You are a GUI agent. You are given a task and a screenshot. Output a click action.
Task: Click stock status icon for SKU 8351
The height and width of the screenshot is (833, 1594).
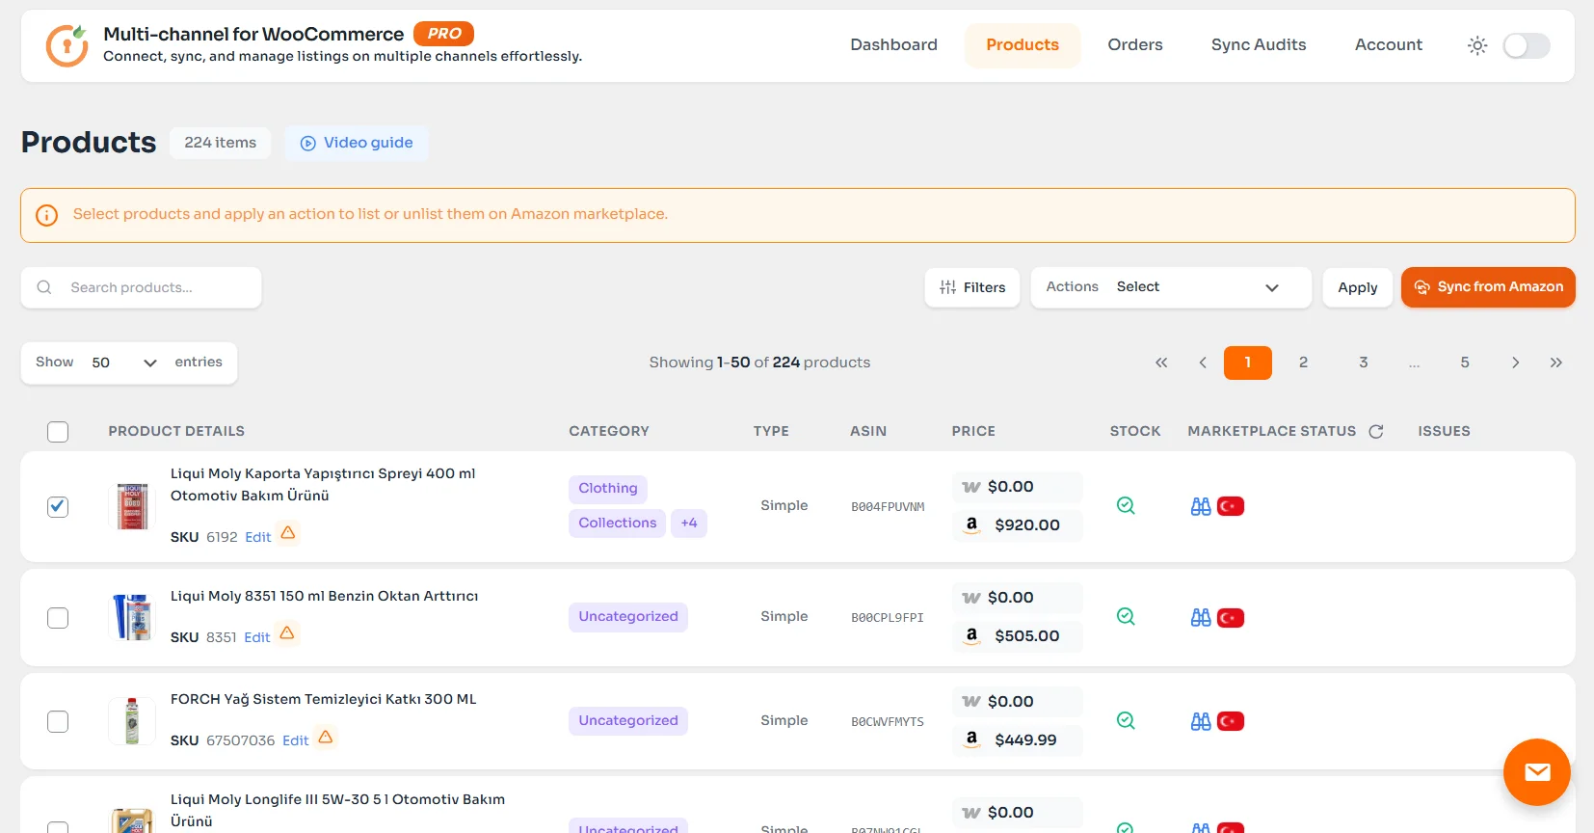click(1126, 616)
